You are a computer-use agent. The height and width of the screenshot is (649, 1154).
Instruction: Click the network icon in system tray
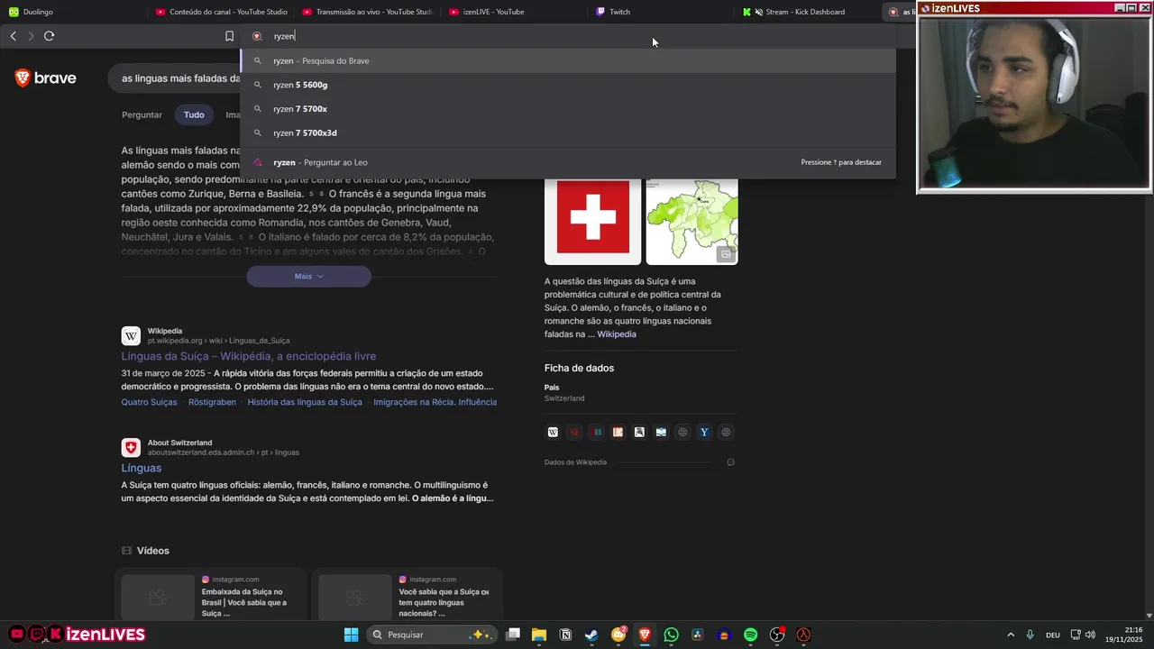tap(1076, 635)
